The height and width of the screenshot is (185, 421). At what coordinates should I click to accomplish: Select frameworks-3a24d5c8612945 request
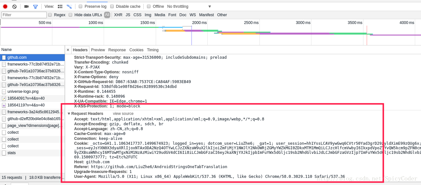point(33,112)
